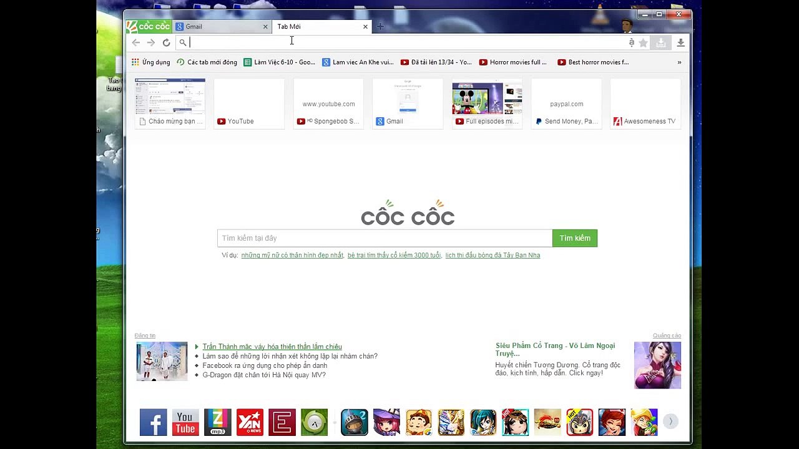Focus the Tìm kiếm tại đây search box

point(385,238)
